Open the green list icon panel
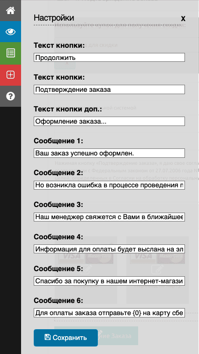This screenshot has height=354, width=199. (x=10, y=53)
